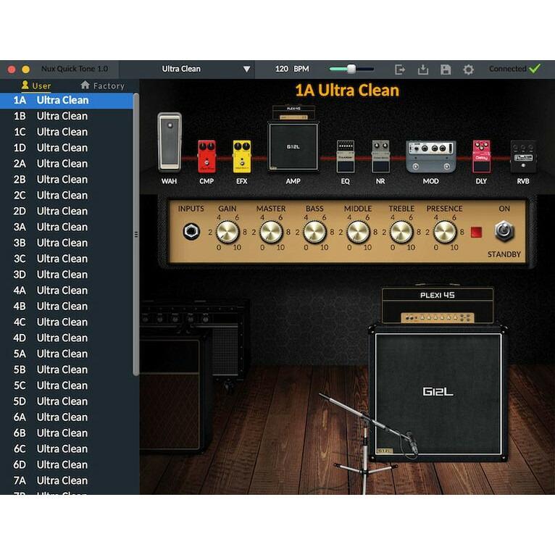Click the save preset floppy icon
The image size is (555, 555).
[446, 70]
